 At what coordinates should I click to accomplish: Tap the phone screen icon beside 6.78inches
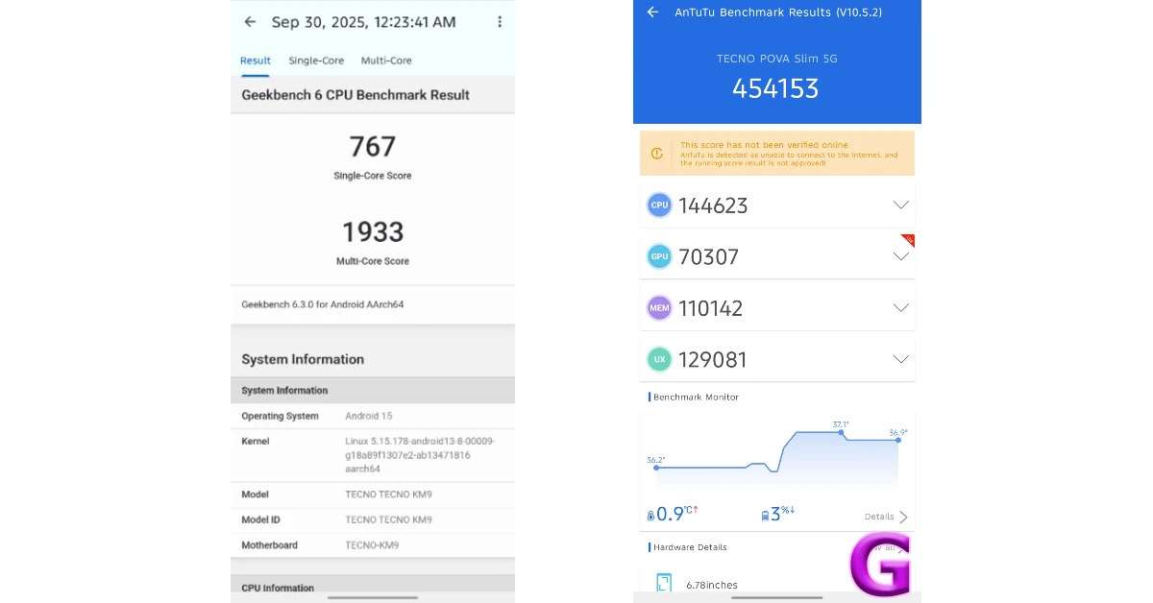coord(664,584)
